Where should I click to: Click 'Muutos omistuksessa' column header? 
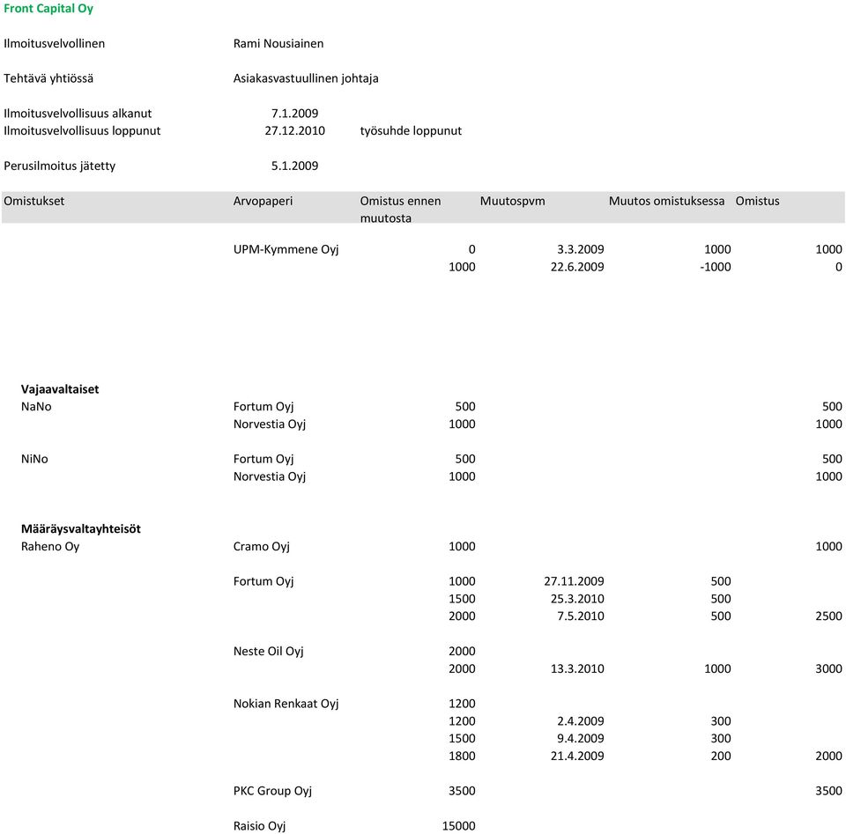coord(666,201)
